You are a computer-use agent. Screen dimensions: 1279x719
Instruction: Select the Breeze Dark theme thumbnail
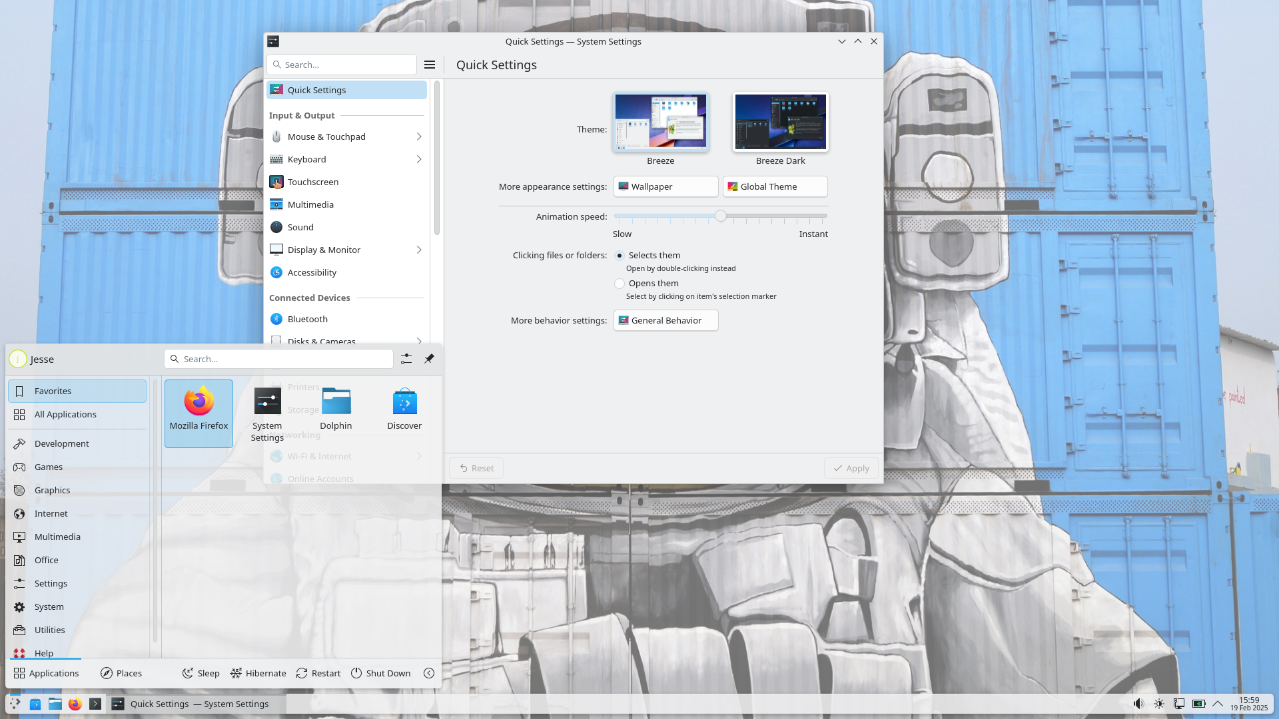(780, 122)
